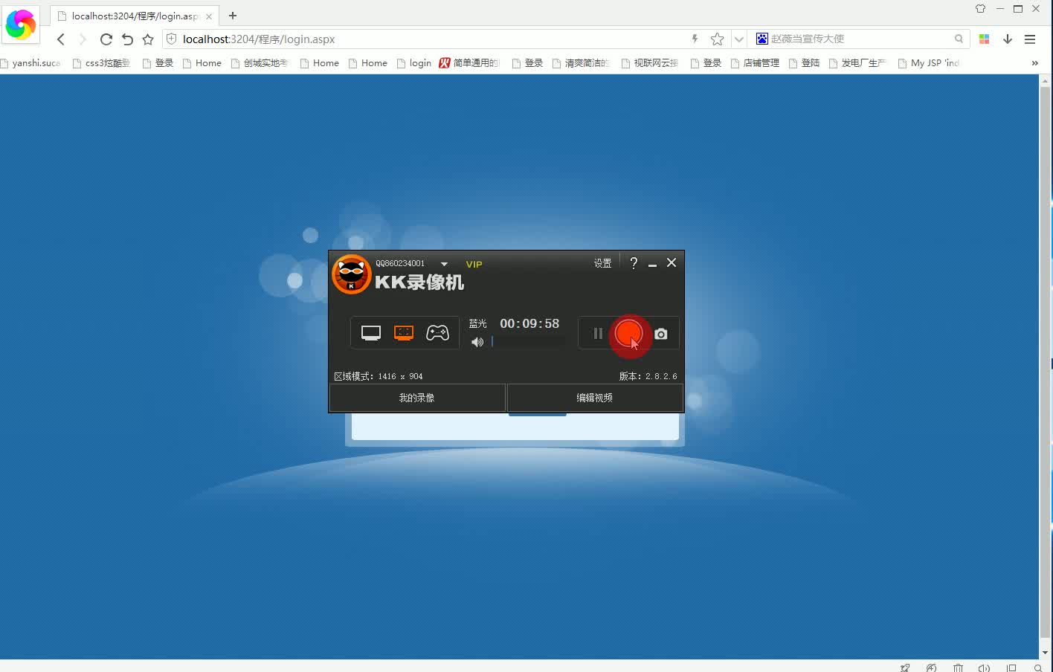This screenshot has width=1053, height=672.
Task: Mute the KK recorder speaker icon
Action: (477, 342)
